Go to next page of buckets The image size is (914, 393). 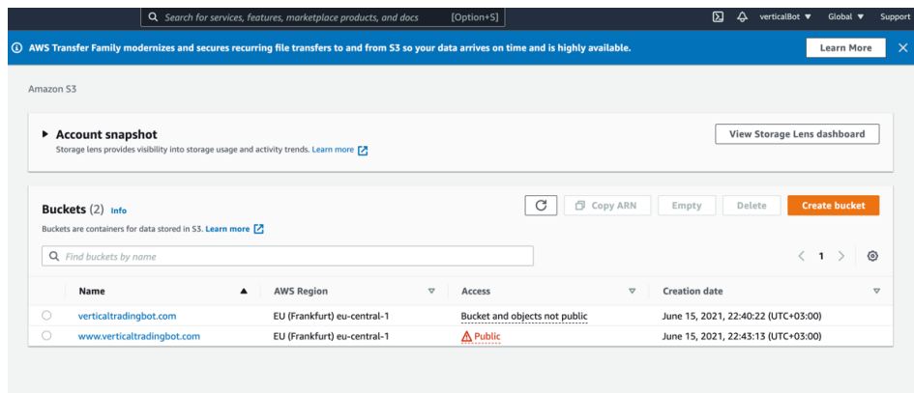pos(840,256)
